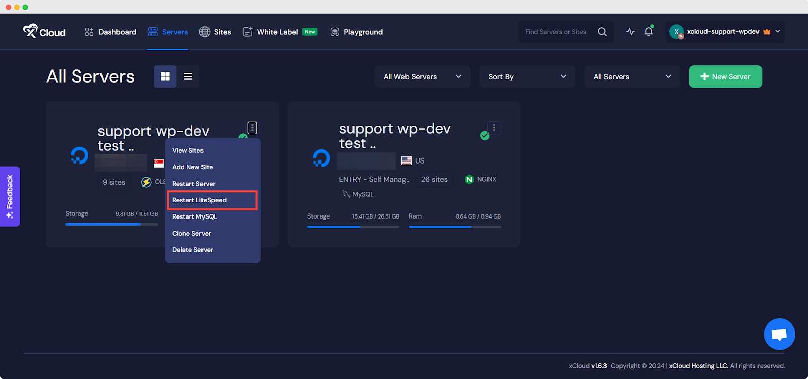This screenshot has height=379, width=808.
Task: Click the Servers stack icon
Action: click(153, 32)
